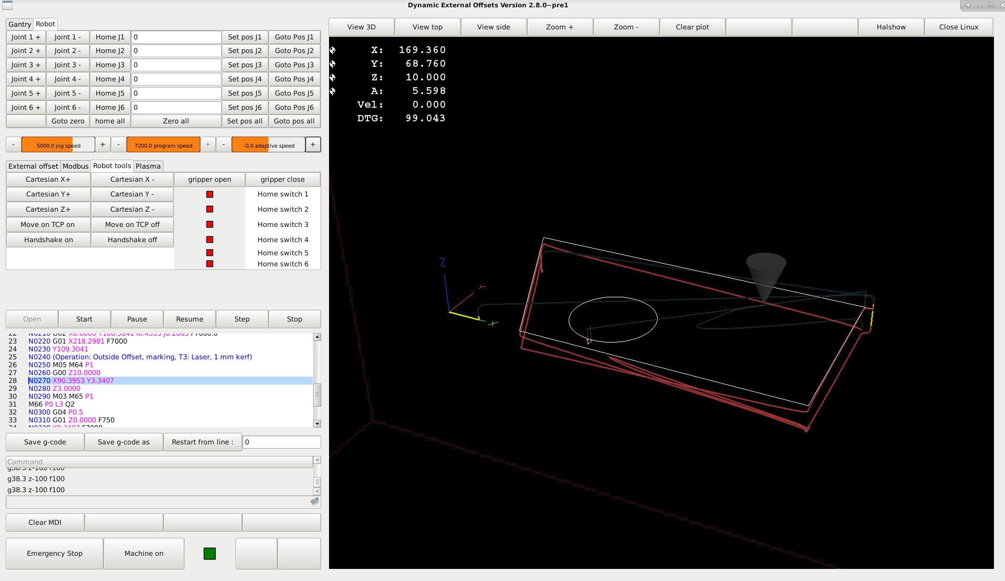Screen dimensions: 1005x581
Task: Select the Robot tools tab
Action: point(112,165)
